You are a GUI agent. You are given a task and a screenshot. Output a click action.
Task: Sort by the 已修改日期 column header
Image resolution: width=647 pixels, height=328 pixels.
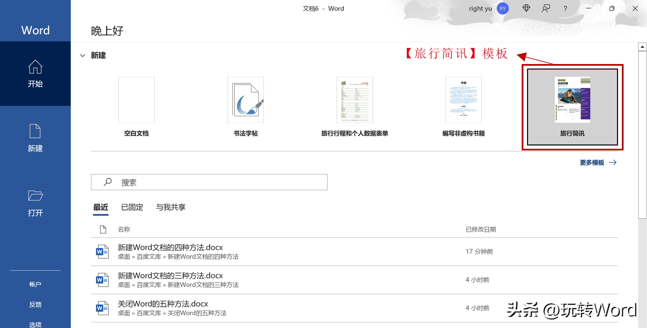pos(481,229)
